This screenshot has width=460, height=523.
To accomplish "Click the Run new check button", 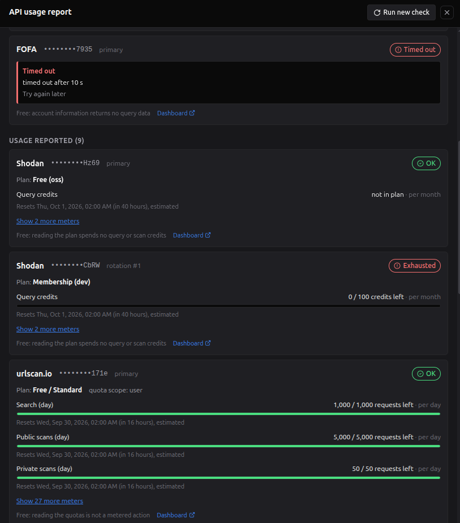I will click(x=401, y=12).
